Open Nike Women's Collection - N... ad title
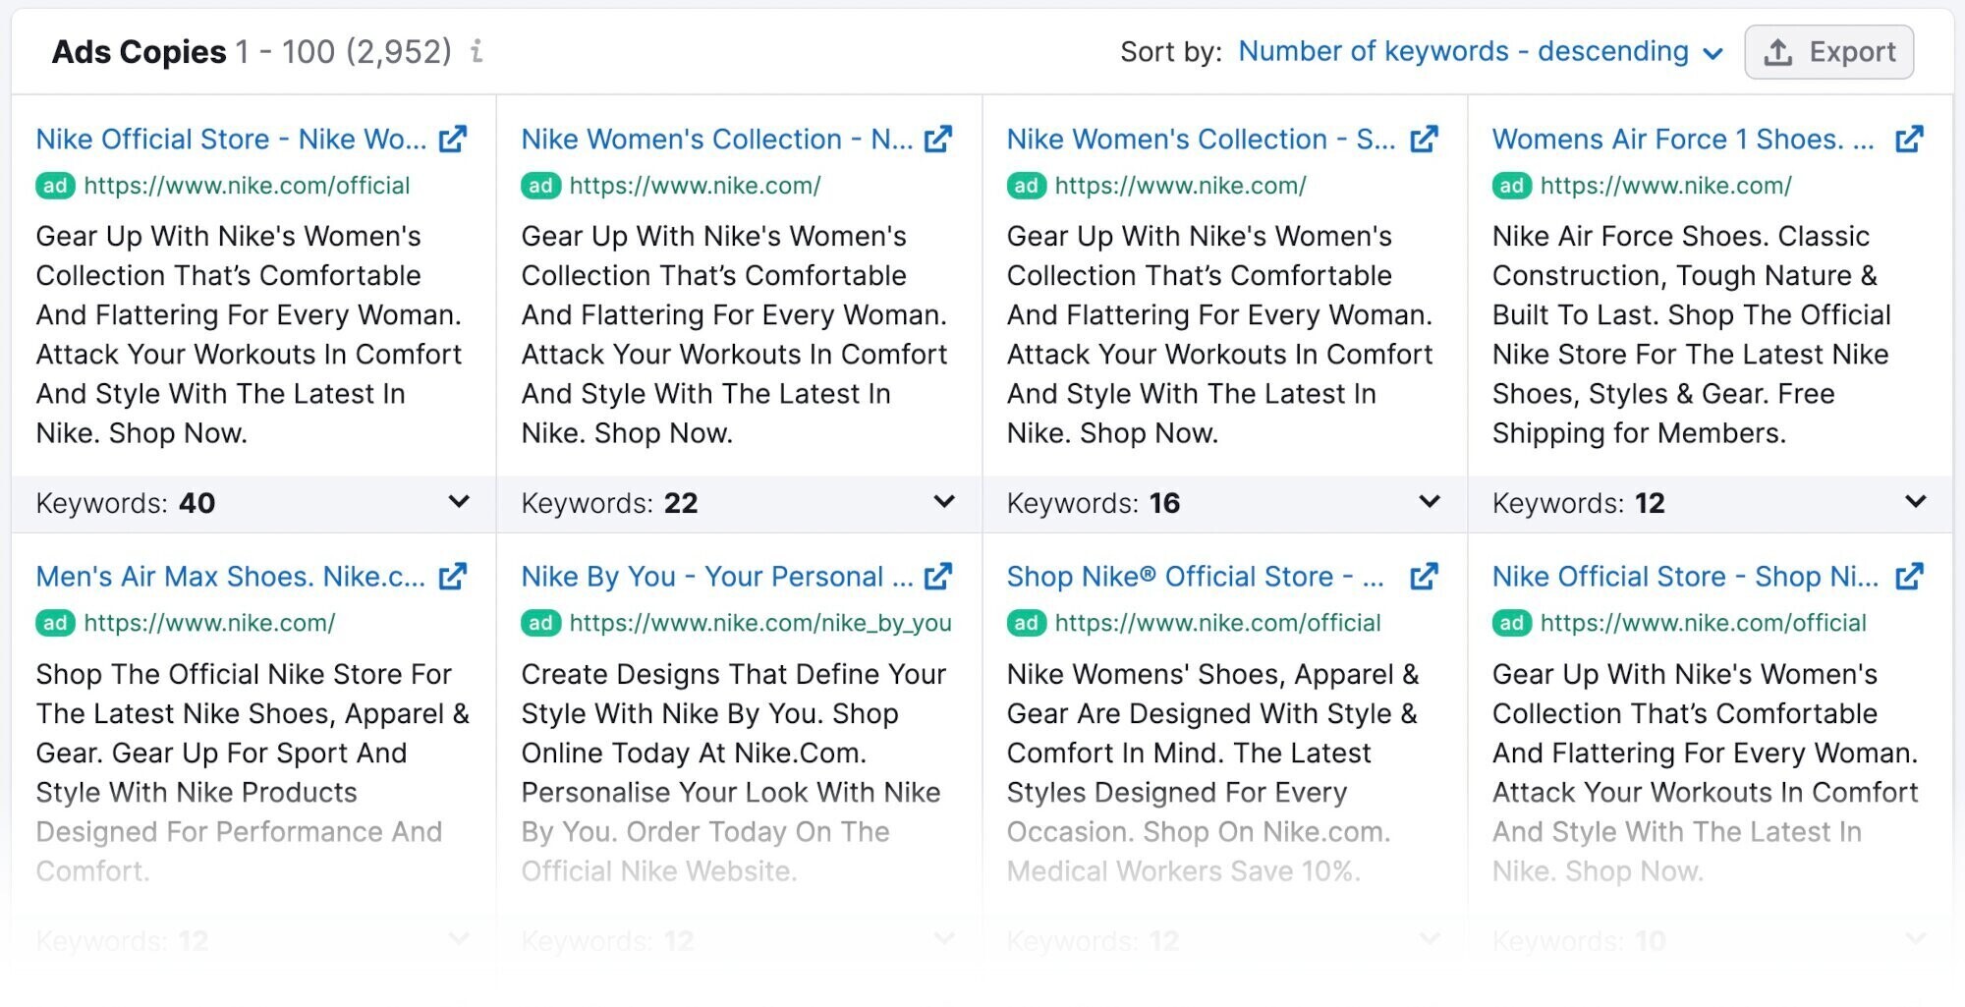1965x1007 pixels. 717,140
